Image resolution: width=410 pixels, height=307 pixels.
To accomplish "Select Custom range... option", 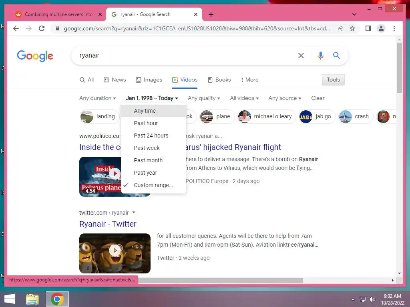I will click(x=153, y=185).
